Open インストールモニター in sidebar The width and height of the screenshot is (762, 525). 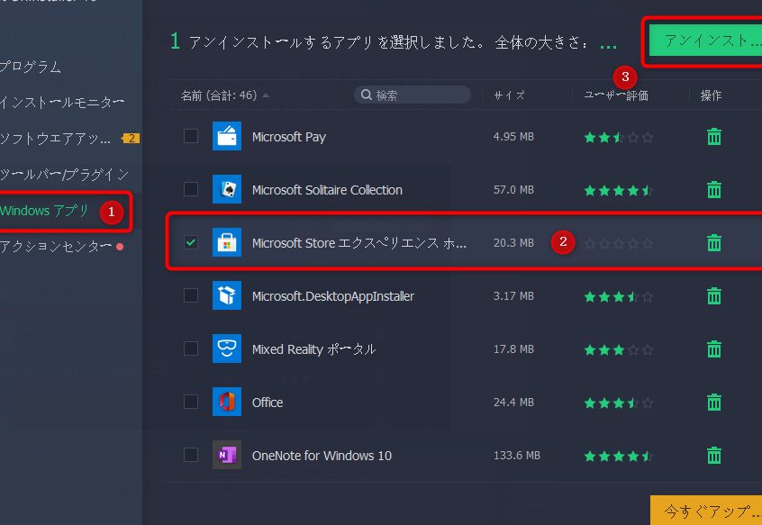(x=62, y=103)
